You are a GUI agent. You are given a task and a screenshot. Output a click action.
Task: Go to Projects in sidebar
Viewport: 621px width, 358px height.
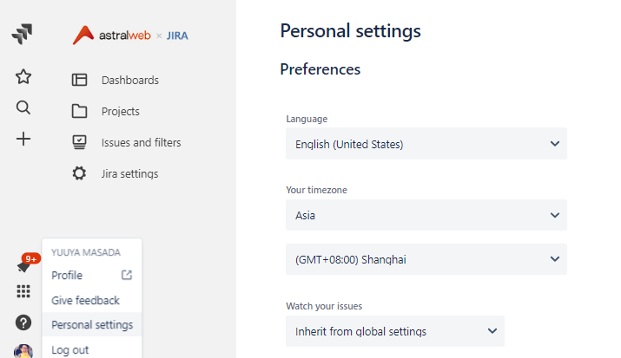tap(105, 112)
